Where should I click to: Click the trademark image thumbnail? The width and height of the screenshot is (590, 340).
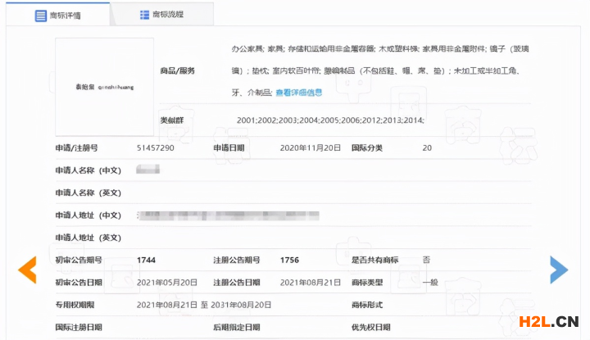pos(104,87)
